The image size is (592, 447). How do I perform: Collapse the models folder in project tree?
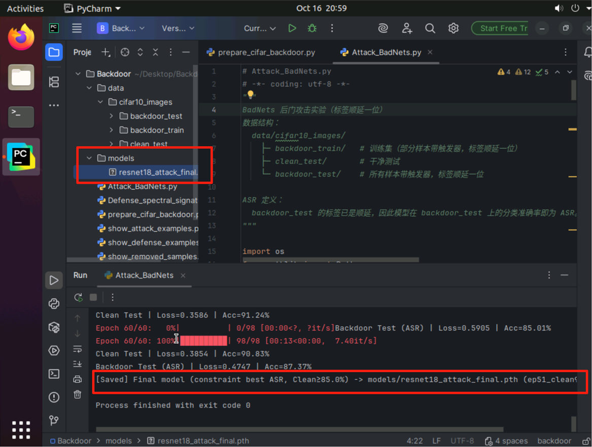(x=90, y=158)
